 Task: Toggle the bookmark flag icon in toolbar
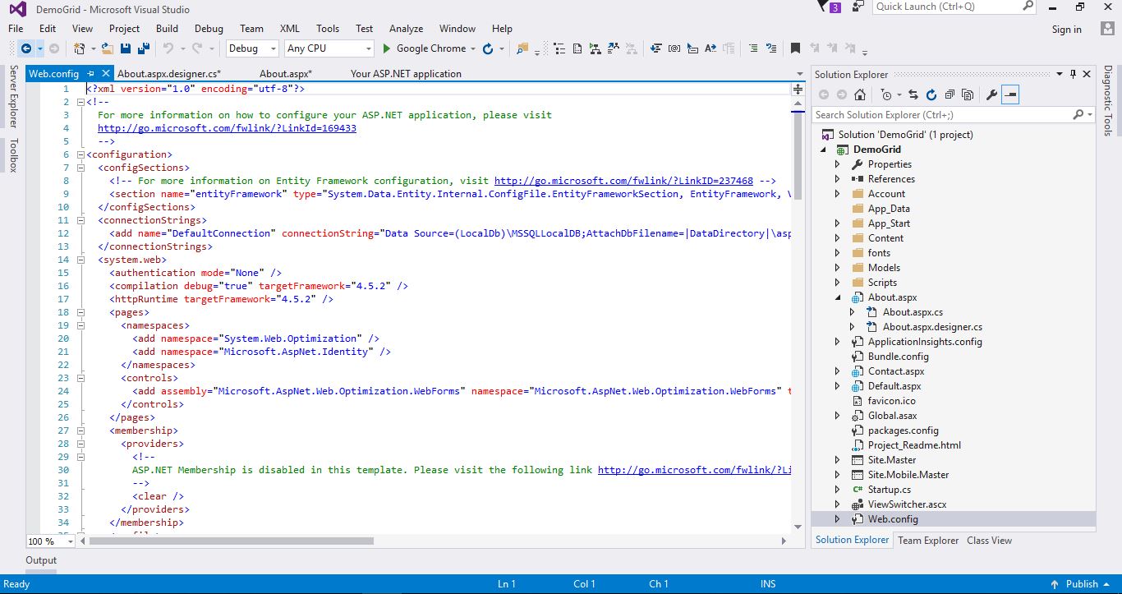(x=795, y=48)
